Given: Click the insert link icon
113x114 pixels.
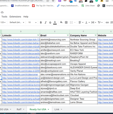Looking at the screenshot, I should [107, 22].
